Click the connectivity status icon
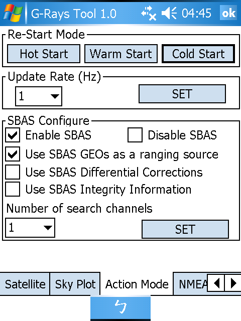The width and height of the screenshot is (241, 321). (149, 14)
